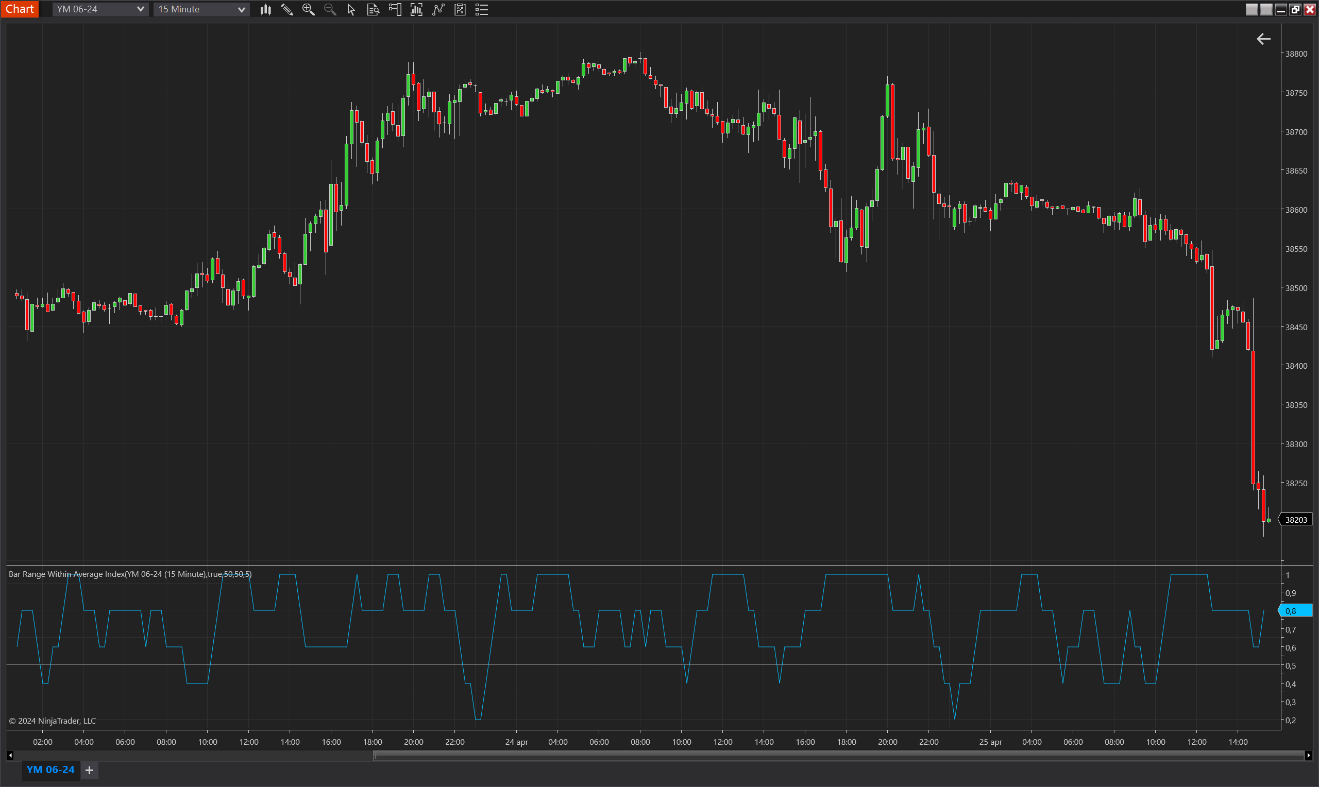Click the 02:00 time axis label
The width and height of the screenshot is (1319, 787).
point(42,742)
